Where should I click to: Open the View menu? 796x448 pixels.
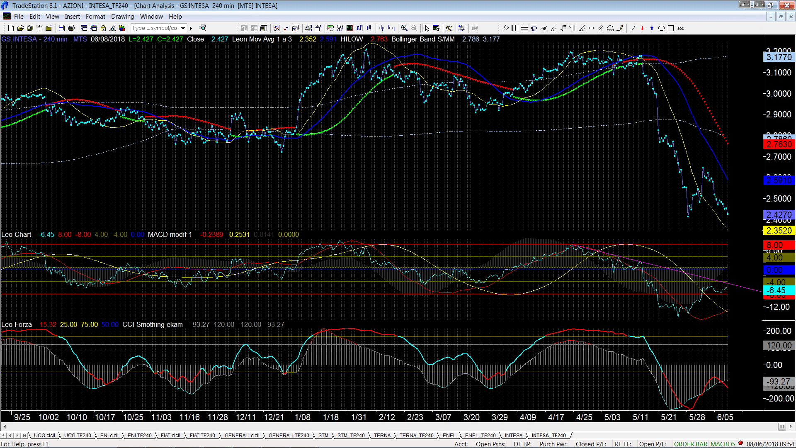click(x=52, y=17)
